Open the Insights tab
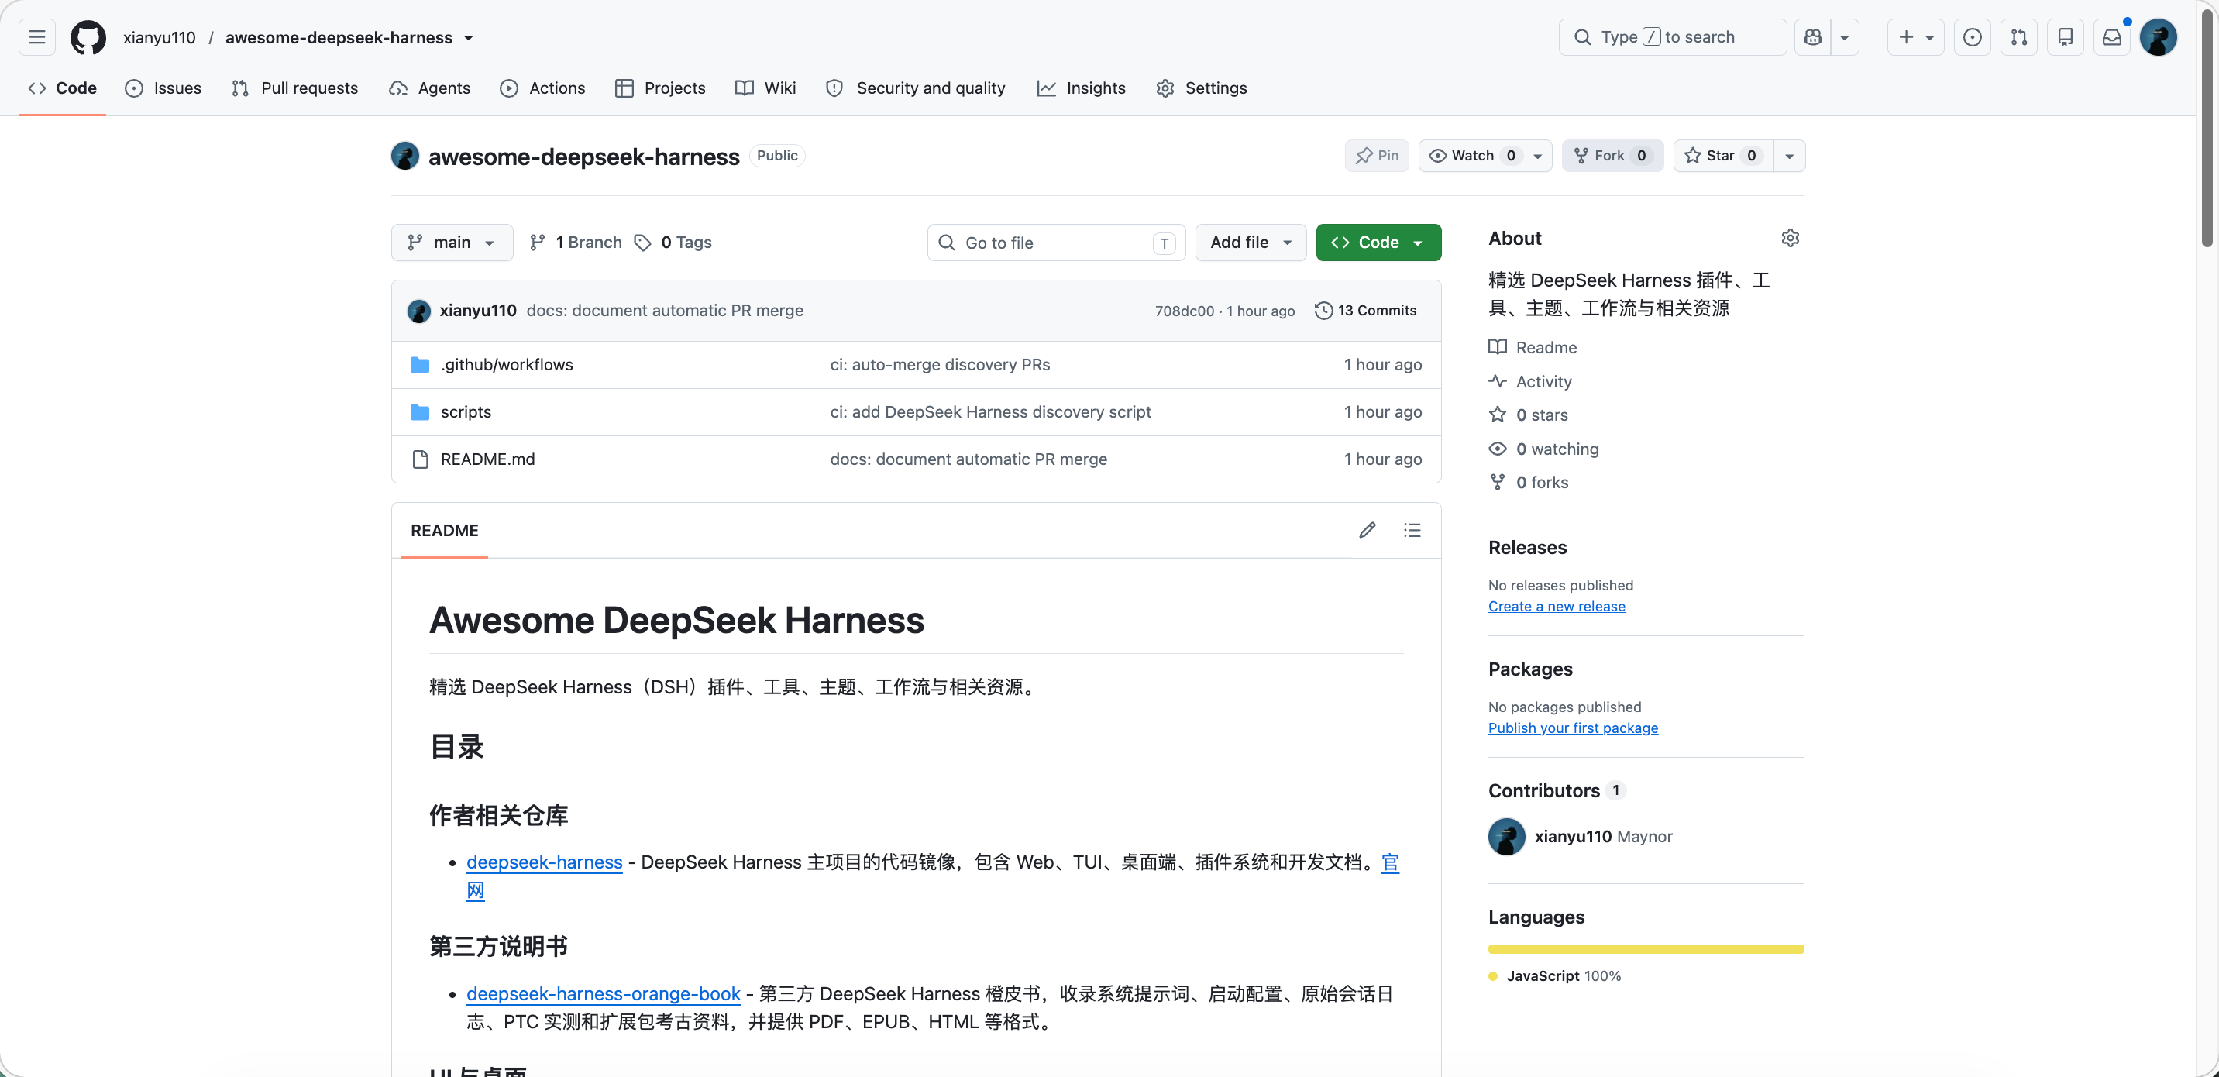 1081,88
